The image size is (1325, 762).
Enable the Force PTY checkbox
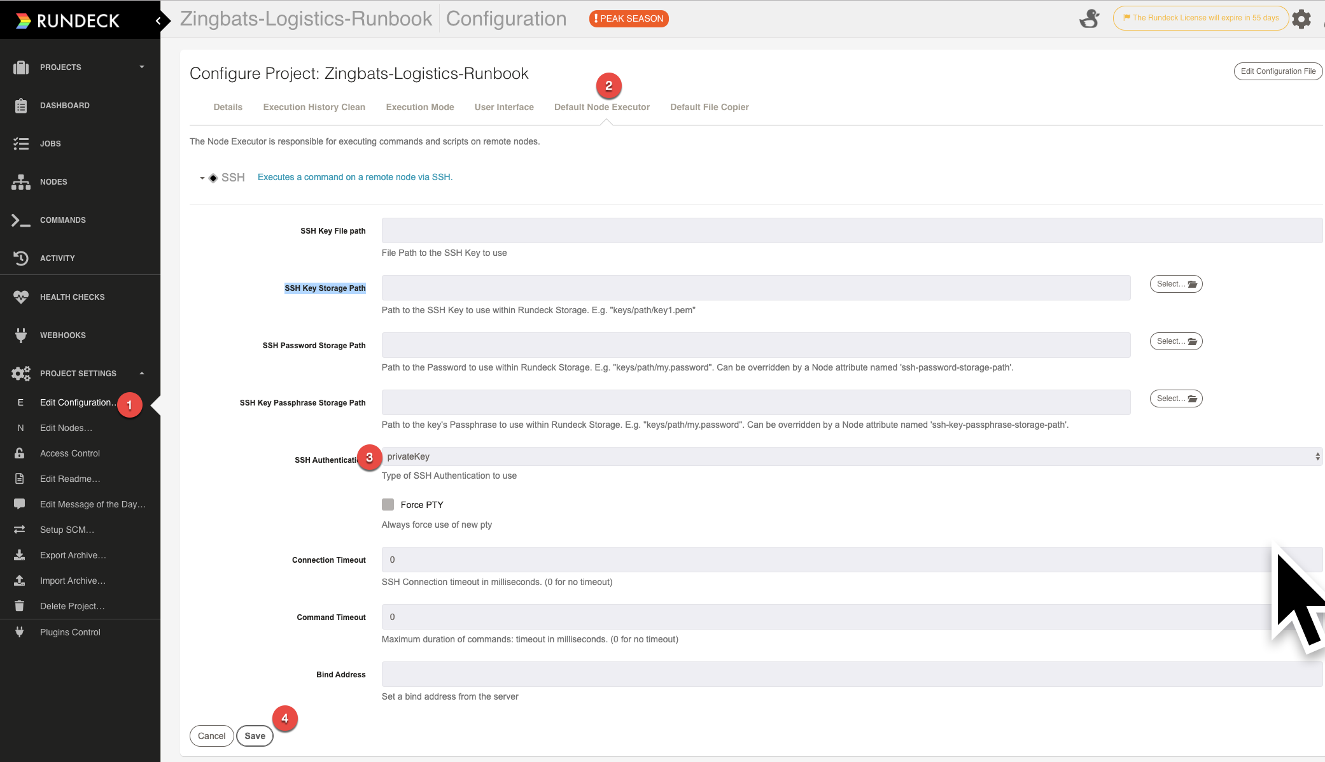(388, 504)
